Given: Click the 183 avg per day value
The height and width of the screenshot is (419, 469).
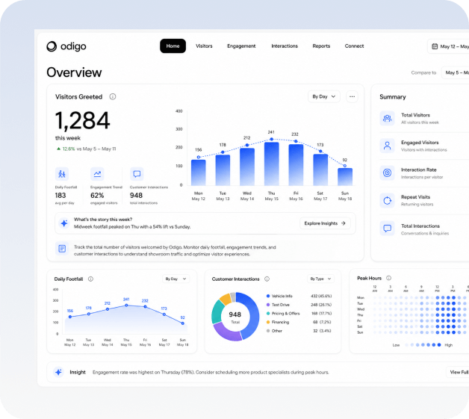Looking at the screenshot, I should pos(60,195).
